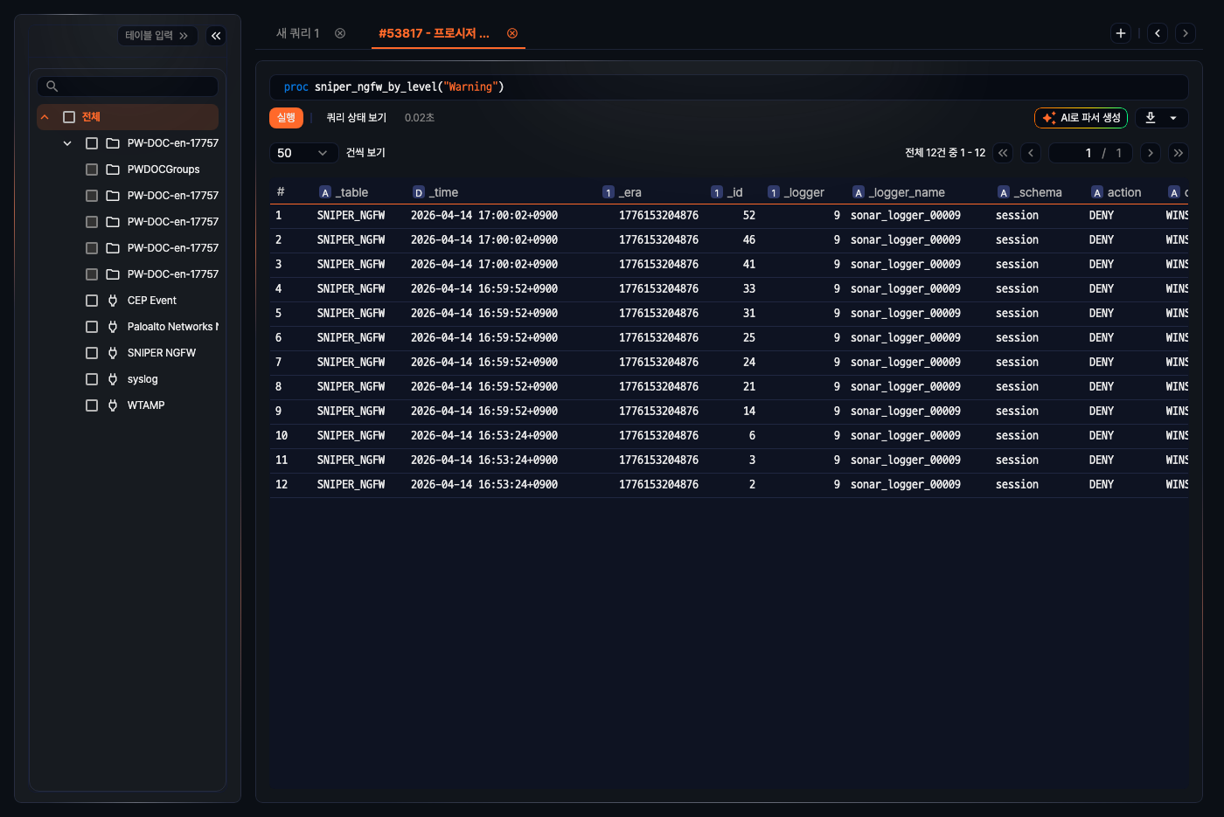1224x817 pixels.
Task: Close the 새 쿼리 1 tab
Action: 340,33
